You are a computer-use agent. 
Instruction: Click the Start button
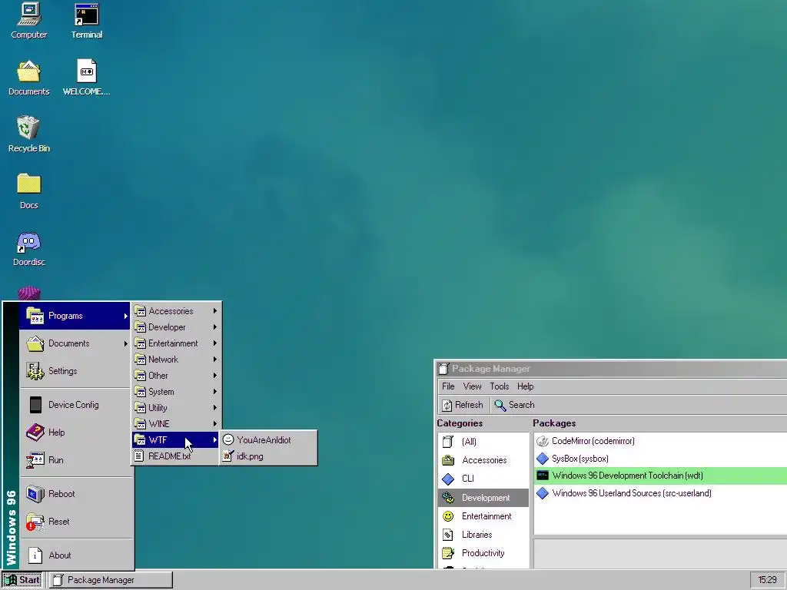22,580
